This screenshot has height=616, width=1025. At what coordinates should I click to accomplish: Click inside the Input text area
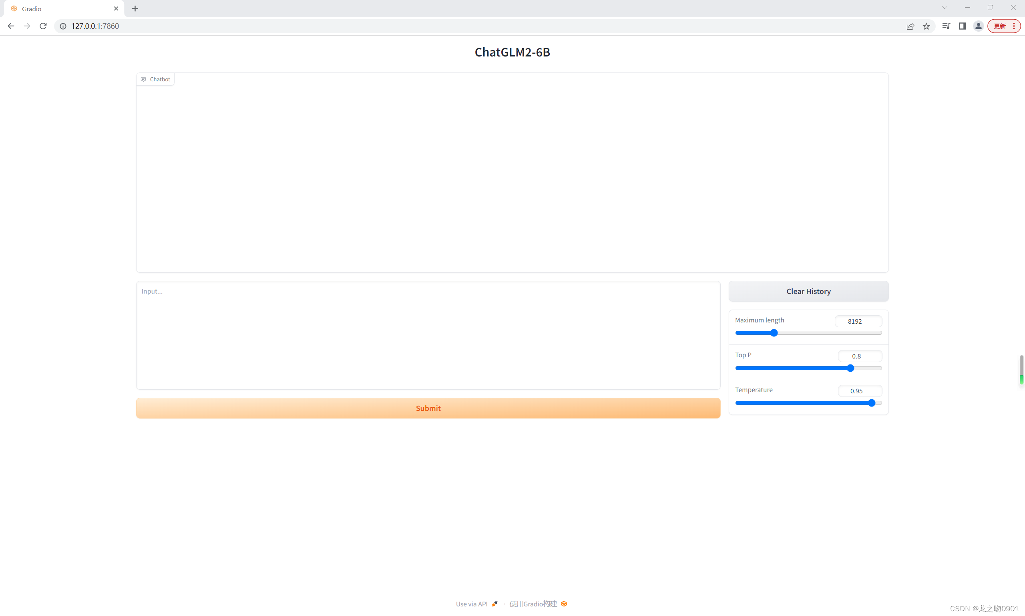428,335
